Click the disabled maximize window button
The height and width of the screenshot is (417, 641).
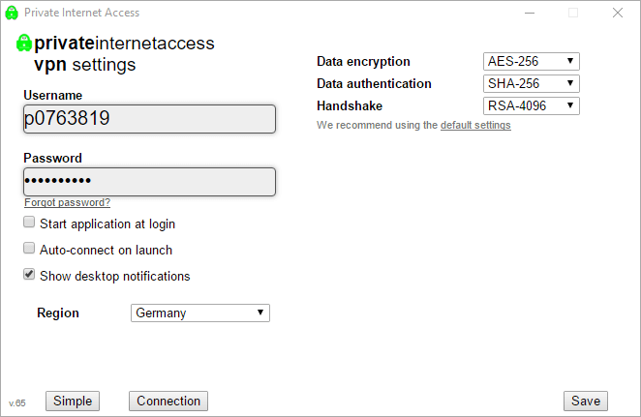(573, 13)
